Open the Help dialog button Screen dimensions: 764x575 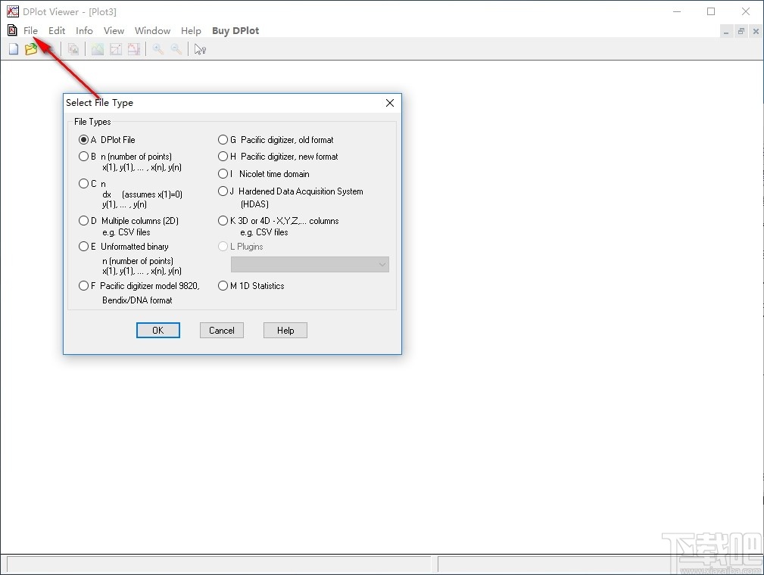coord(285,330)
